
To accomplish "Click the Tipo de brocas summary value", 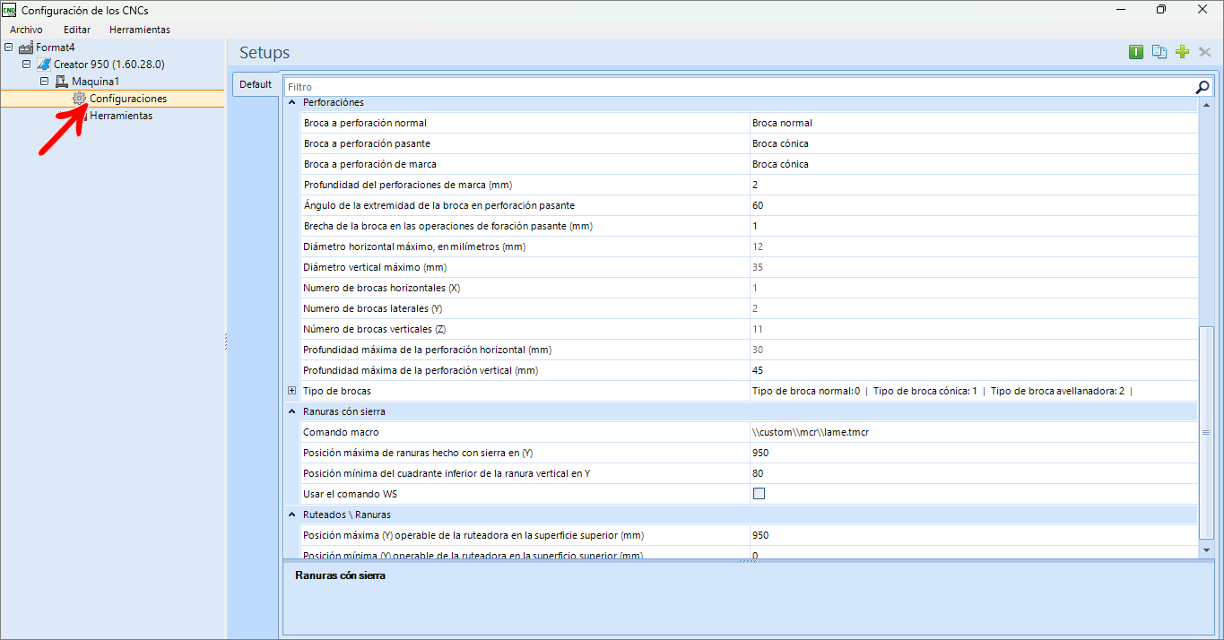I will tap(942, 391).
